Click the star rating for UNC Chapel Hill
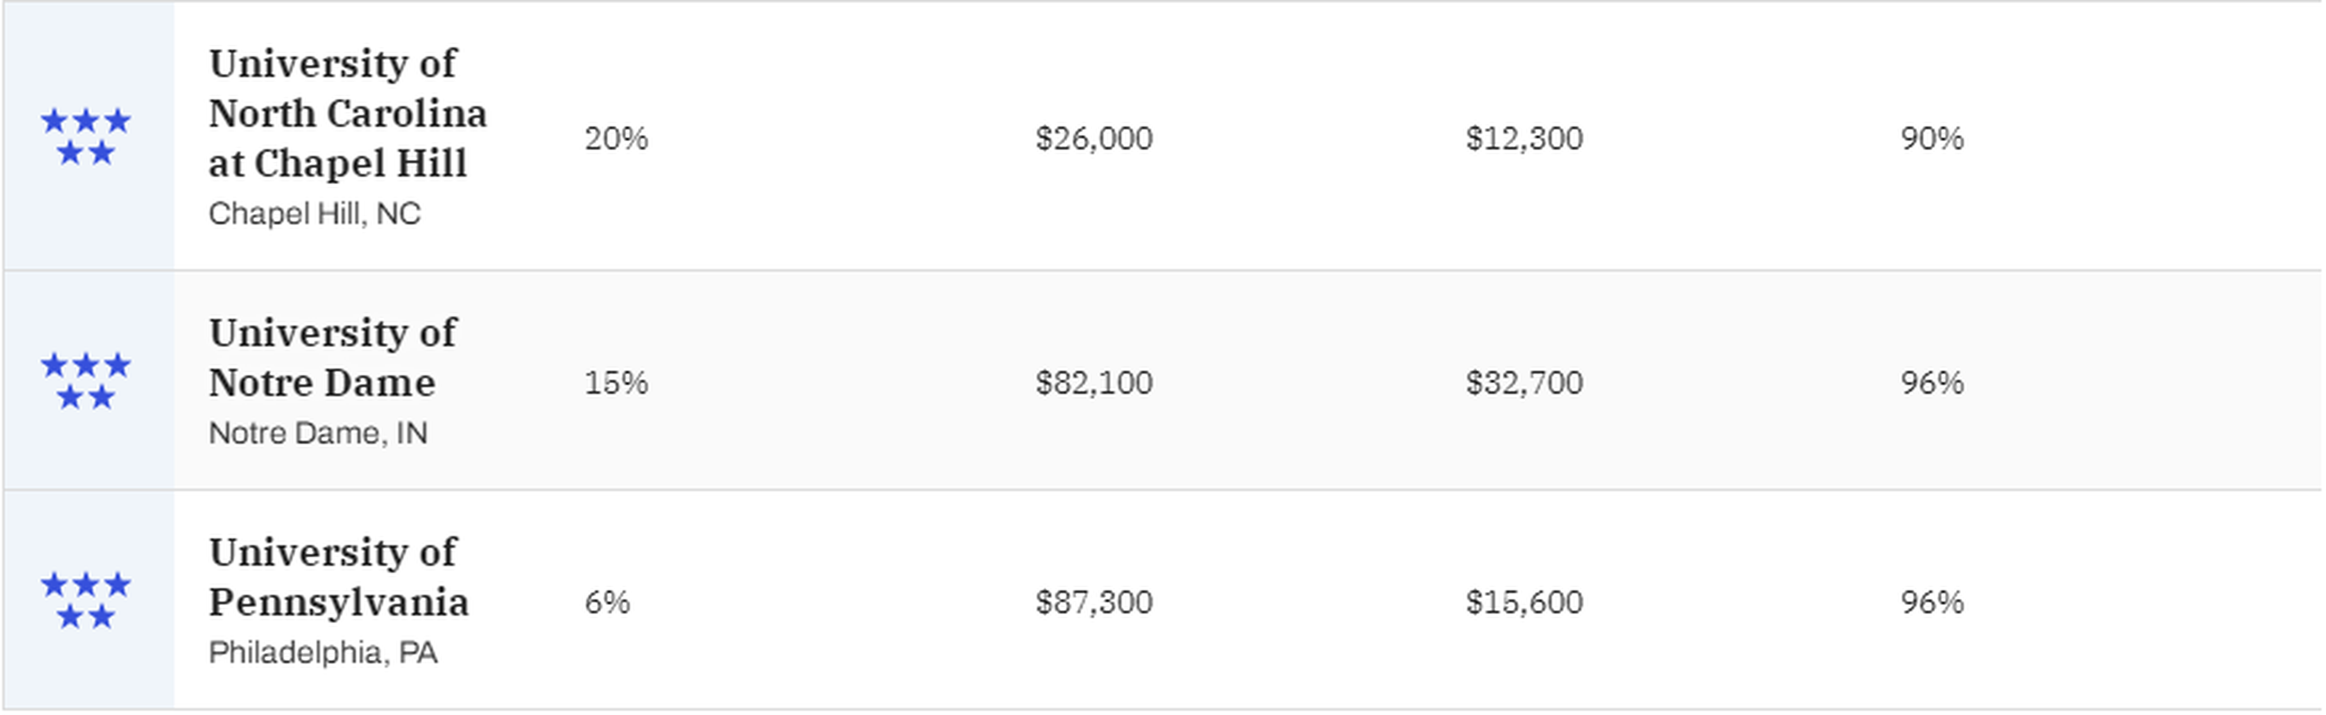The image size is (2326, 715). click(x=86, y=136)
